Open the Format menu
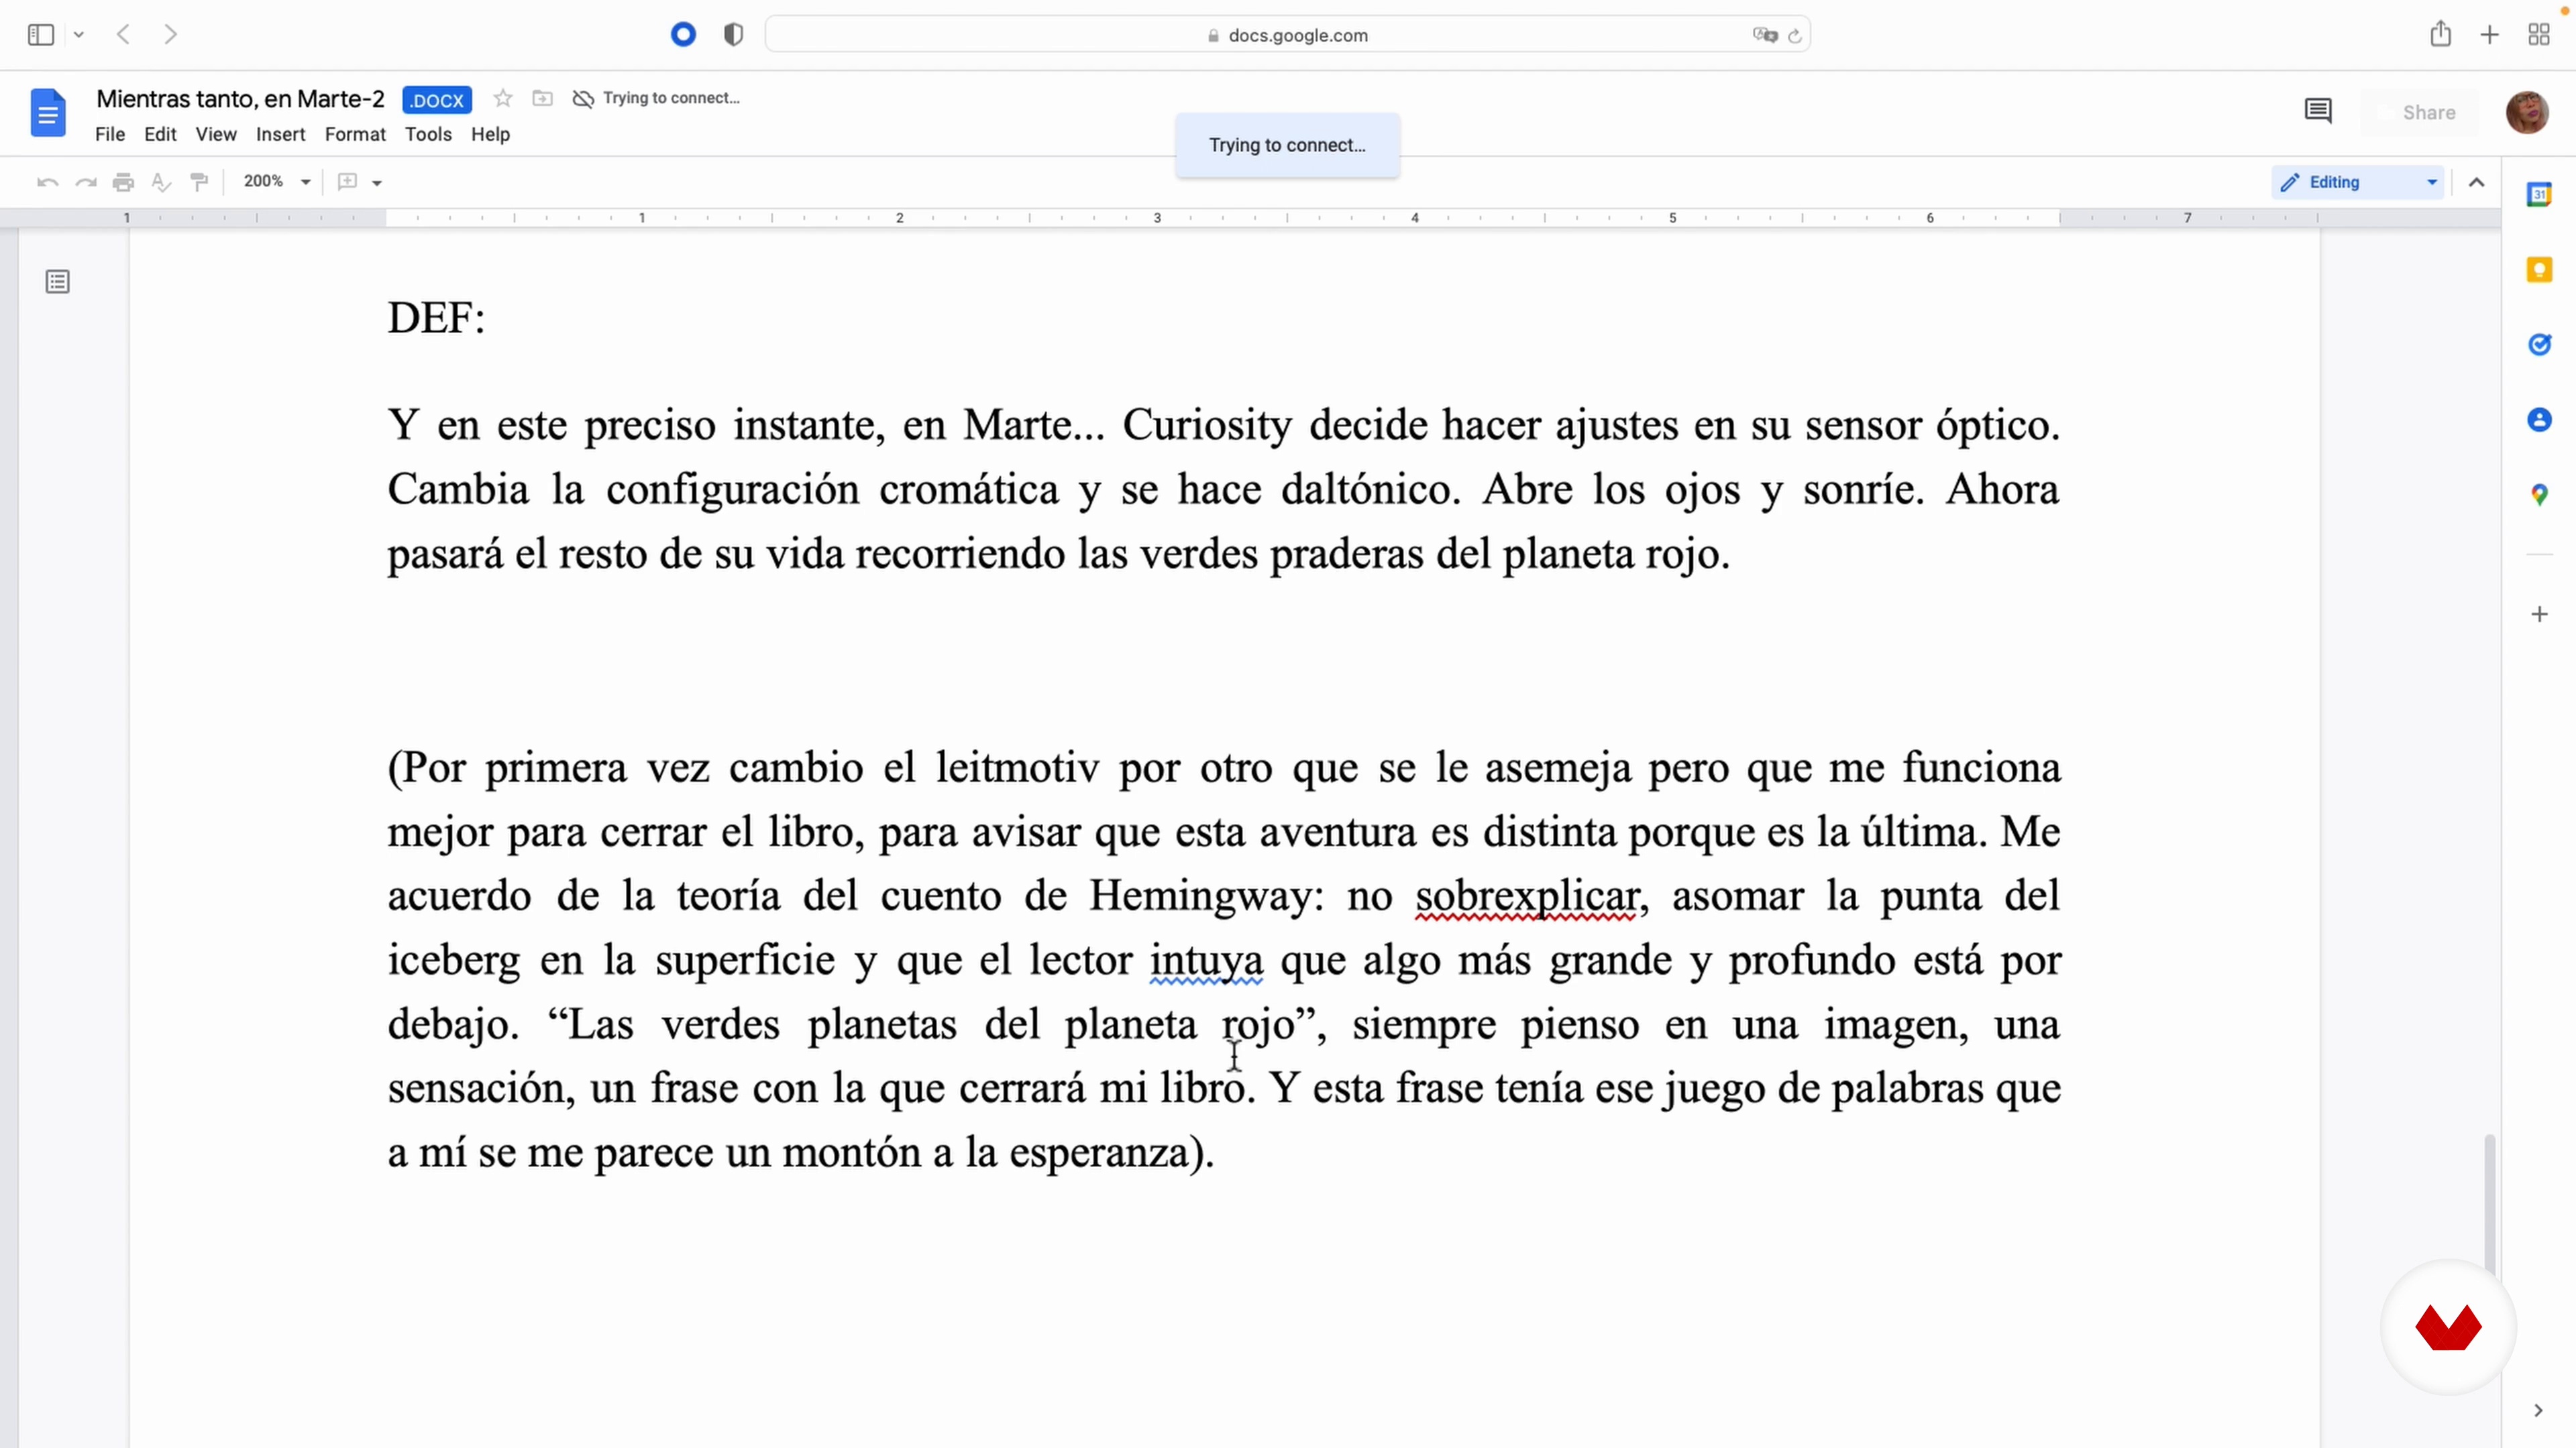 tap(355, 134)
